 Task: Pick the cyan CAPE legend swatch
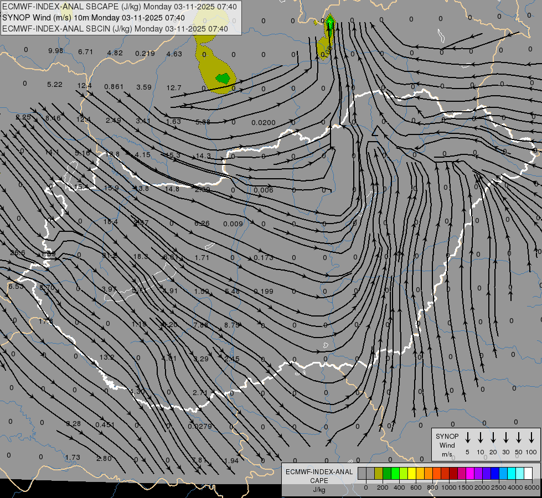click(x=512, y=474)
